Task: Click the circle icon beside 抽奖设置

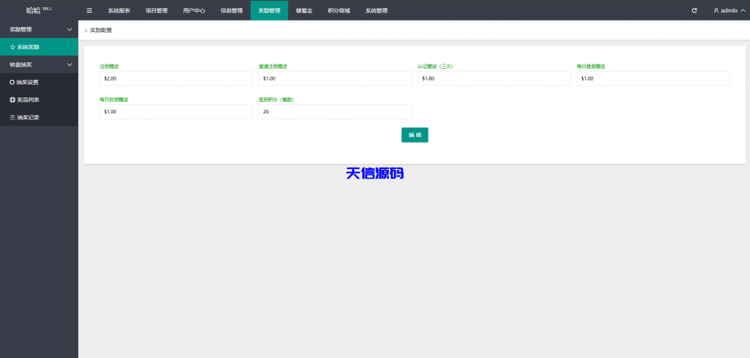Action: pyautogui.click(x=12, y=82)
